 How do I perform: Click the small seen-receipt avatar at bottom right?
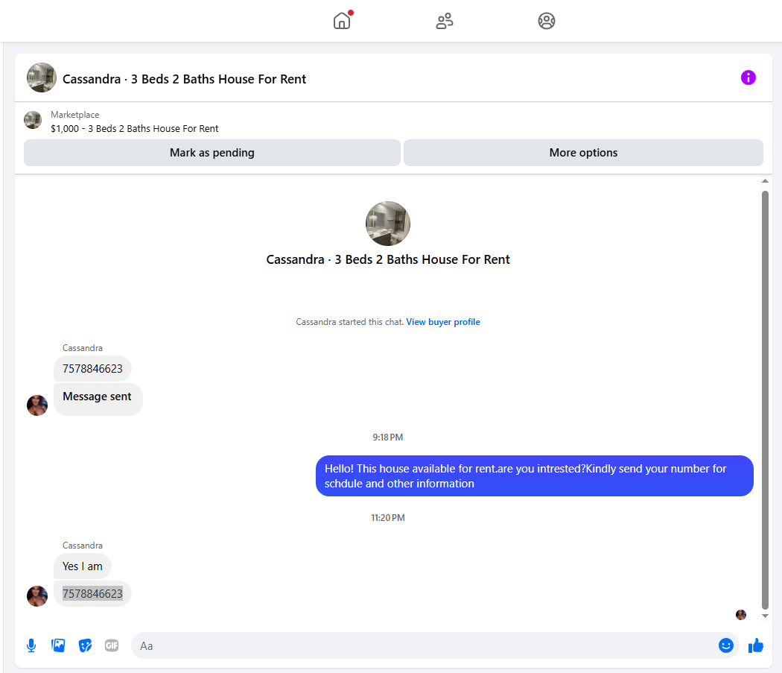tap(741, 615)
